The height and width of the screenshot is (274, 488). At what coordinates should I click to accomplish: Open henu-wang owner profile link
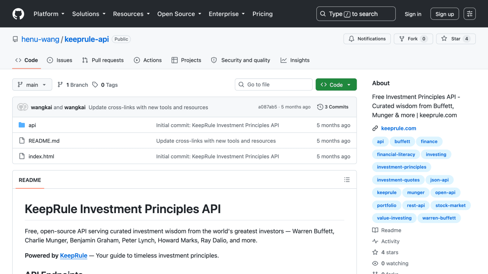click(40, 39)
